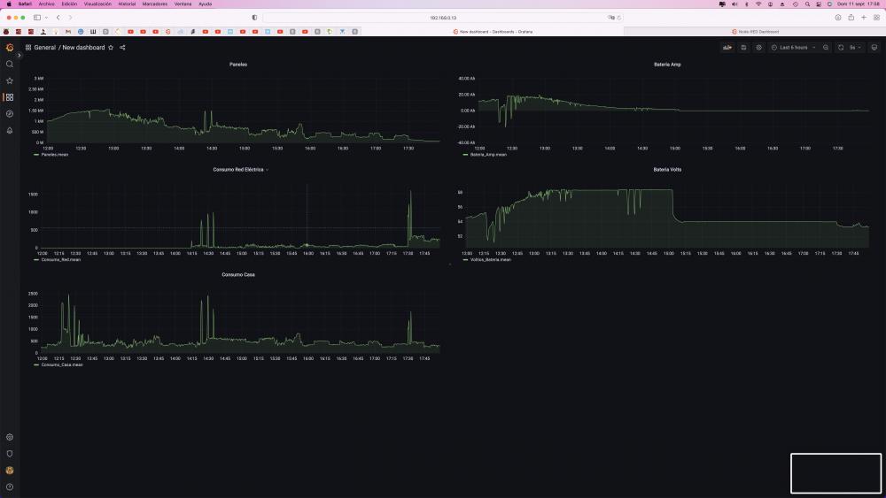Open Starred dashboards in the sidebar
The height and width of the screenshot is (498, 886).
coord(10,80)
